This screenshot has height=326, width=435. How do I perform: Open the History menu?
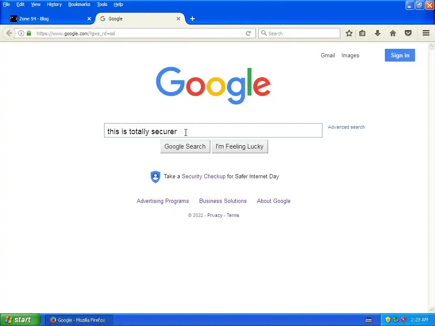pos(54,4)
